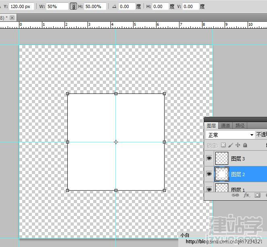This screenshot has height=247, width=267.
Task: Click the top-right transform handle
Action: [164, 94]
